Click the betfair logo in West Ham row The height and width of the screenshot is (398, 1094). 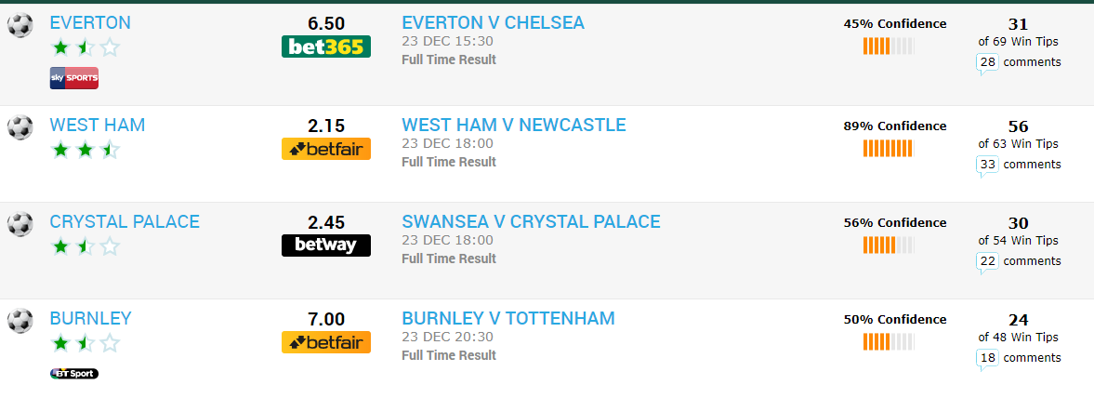[326, 149]
